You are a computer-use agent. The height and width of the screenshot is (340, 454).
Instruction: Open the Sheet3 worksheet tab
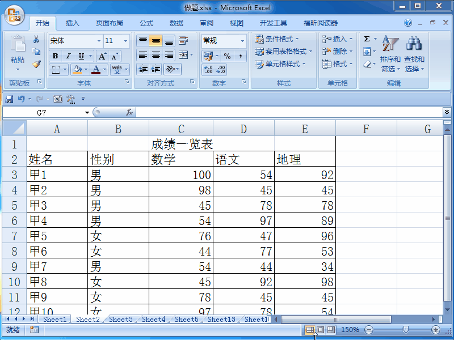coord(120,320)
